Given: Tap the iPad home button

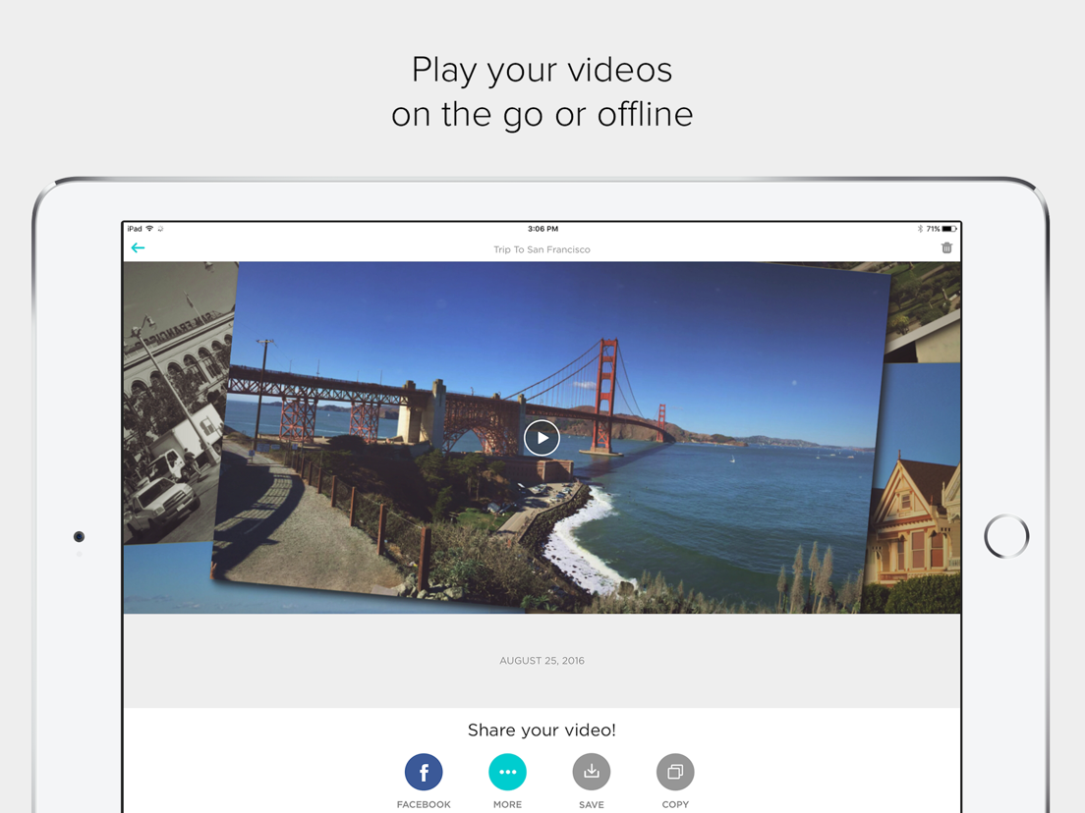Looking at the screenshot, I should (x=1006, y=536).
